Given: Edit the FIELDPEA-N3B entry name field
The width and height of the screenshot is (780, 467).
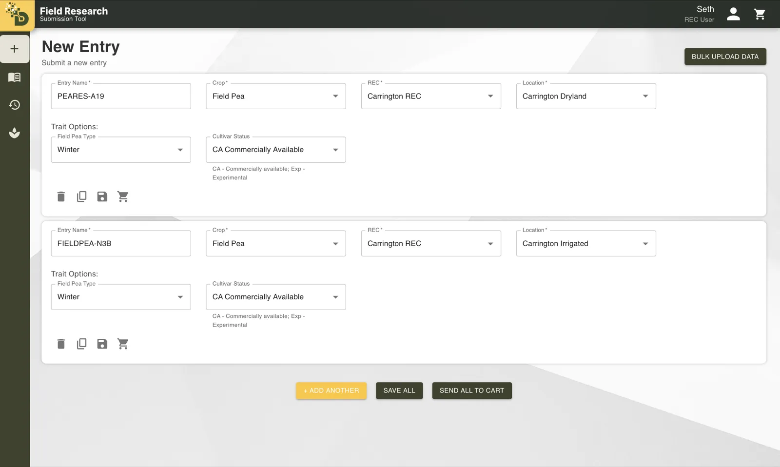Looking at the screenshot, I should point(121,243).
